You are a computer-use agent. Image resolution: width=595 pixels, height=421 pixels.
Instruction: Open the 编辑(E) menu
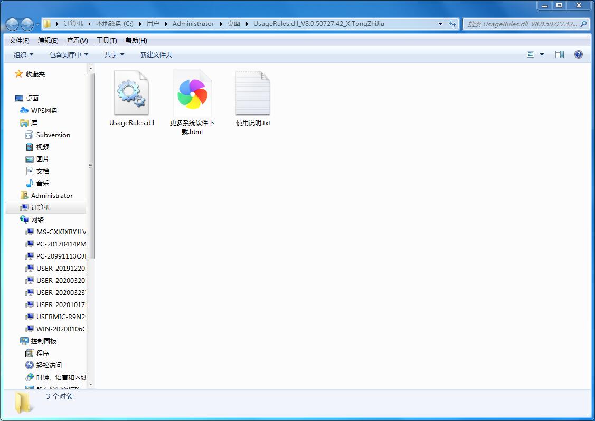pyautogui.click(x=48, y=40)
